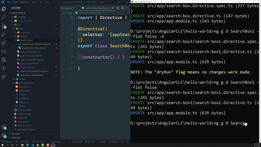Open the Go menu

point(41,2)
